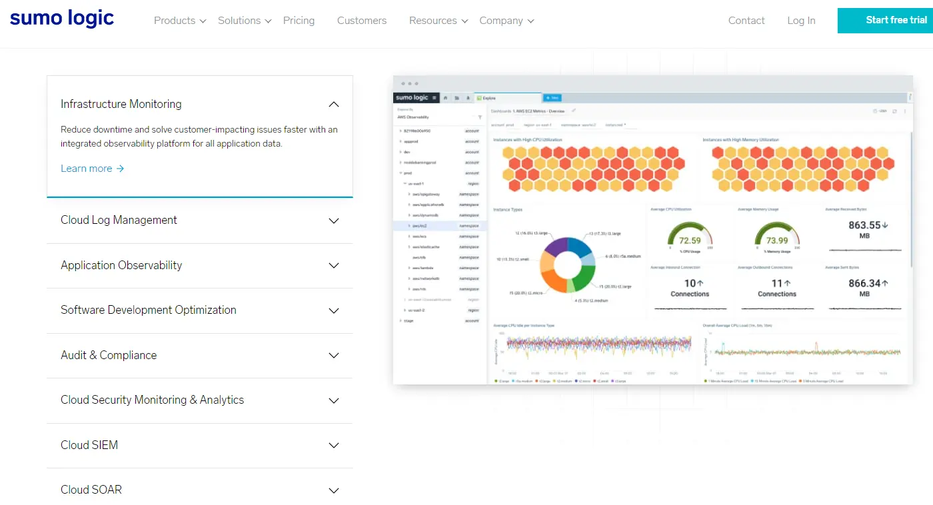Screen dimensions: 933x505
Task: Open the Products dropdown menu
Action: tap(180, 21)
